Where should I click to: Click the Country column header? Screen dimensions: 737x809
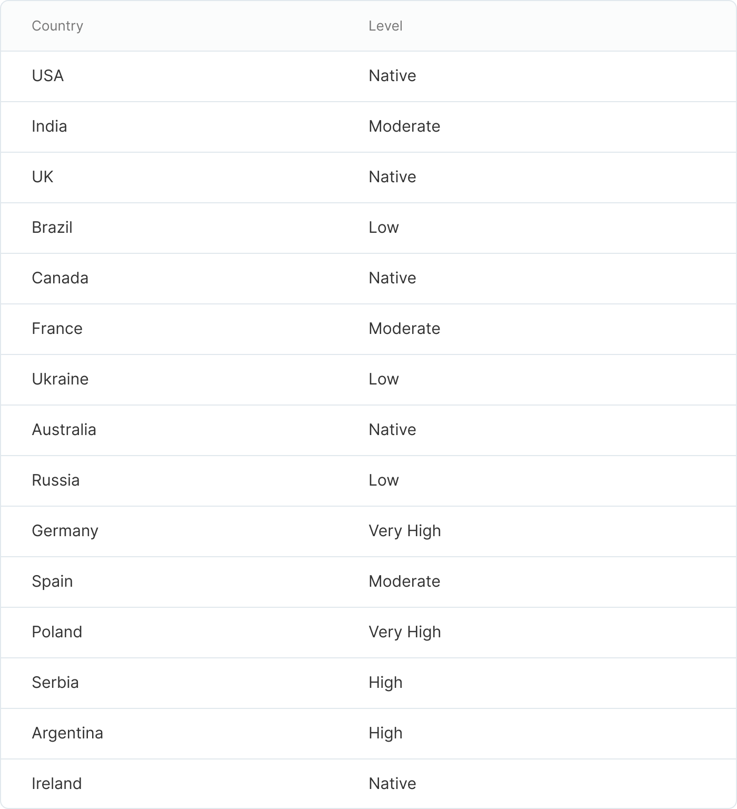[x=57, y=26]
